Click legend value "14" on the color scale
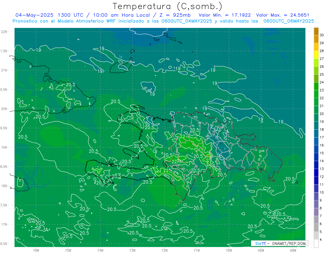The height and width of the screenshot is (254, 329). 322,161
